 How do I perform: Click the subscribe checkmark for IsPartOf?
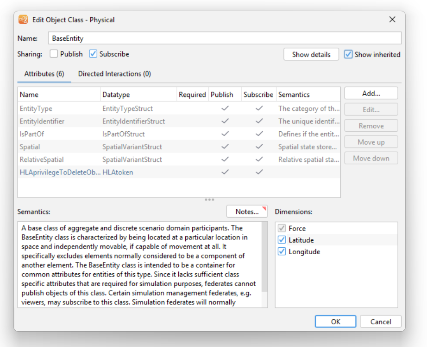pyautogui.click(x=259, y=134)
